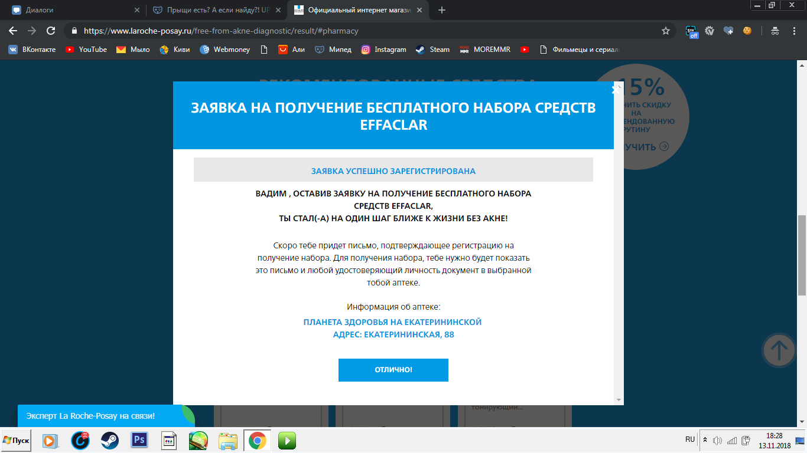Close the Effaclar request popup
This screenshot has height=453, width=807.
click(x=616, y=90)
